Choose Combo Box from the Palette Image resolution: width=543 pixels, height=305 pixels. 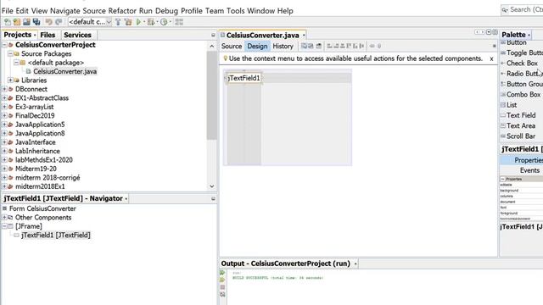click(523, 94)
